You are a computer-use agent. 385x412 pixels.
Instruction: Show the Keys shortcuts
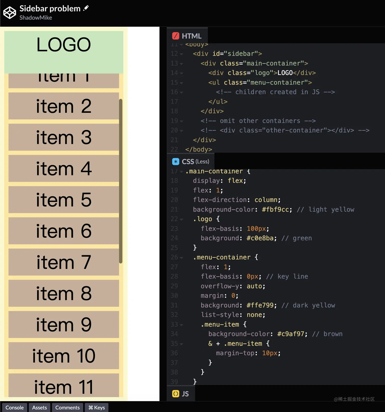(x=97, y=407)
